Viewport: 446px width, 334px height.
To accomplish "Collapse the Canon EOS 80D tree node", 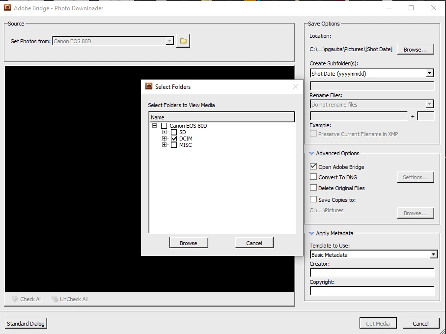I will 154,125.
